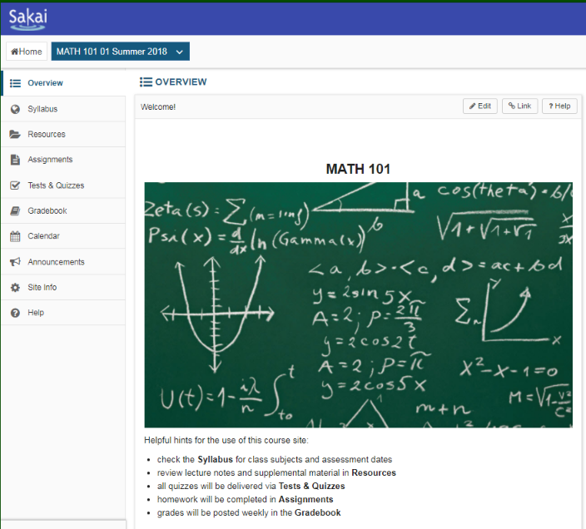
Task: Click bold Assignments word in hints list
Action: click(x=305, y=500)
